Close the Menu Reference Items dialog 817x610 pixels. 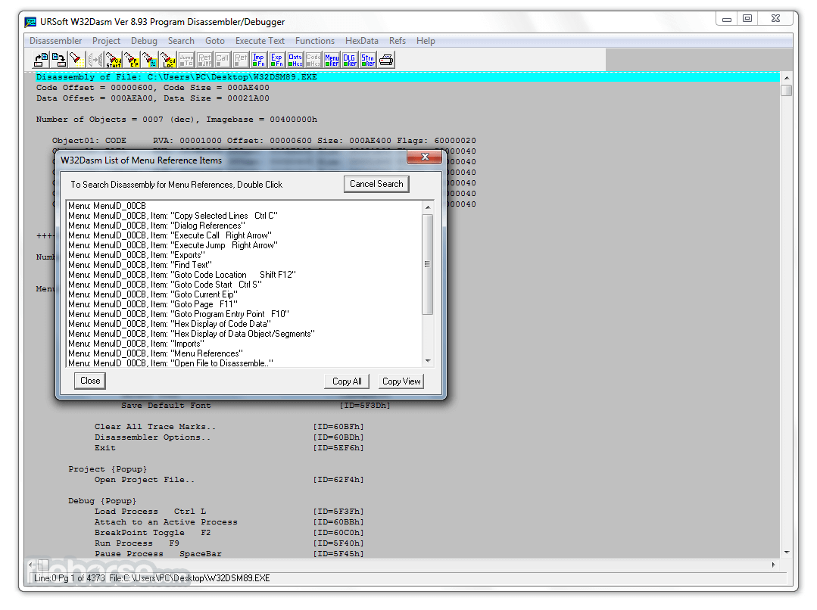click(90, 381)
